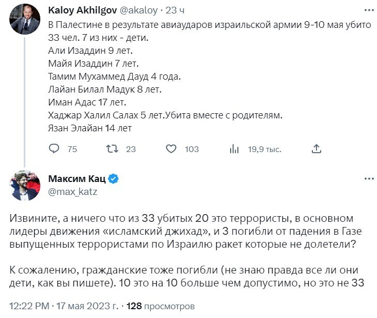The height and width of the screenshot is (318, 377).
Task: Open the view analytics bar-chart icon
Action: (234, 149)
